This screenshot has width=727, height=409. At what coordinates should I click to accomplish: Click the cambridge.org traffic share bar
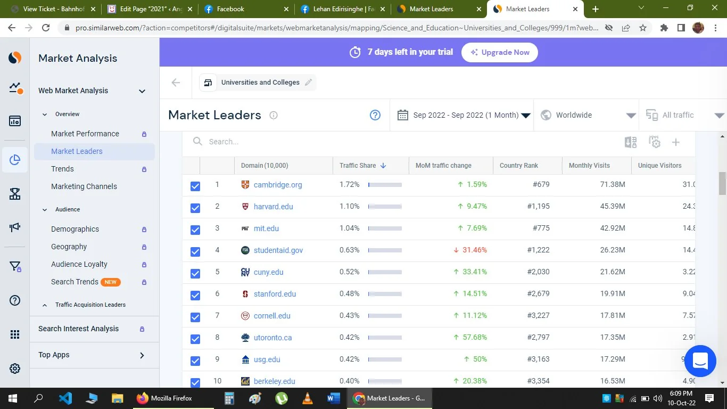pos(385,185)
